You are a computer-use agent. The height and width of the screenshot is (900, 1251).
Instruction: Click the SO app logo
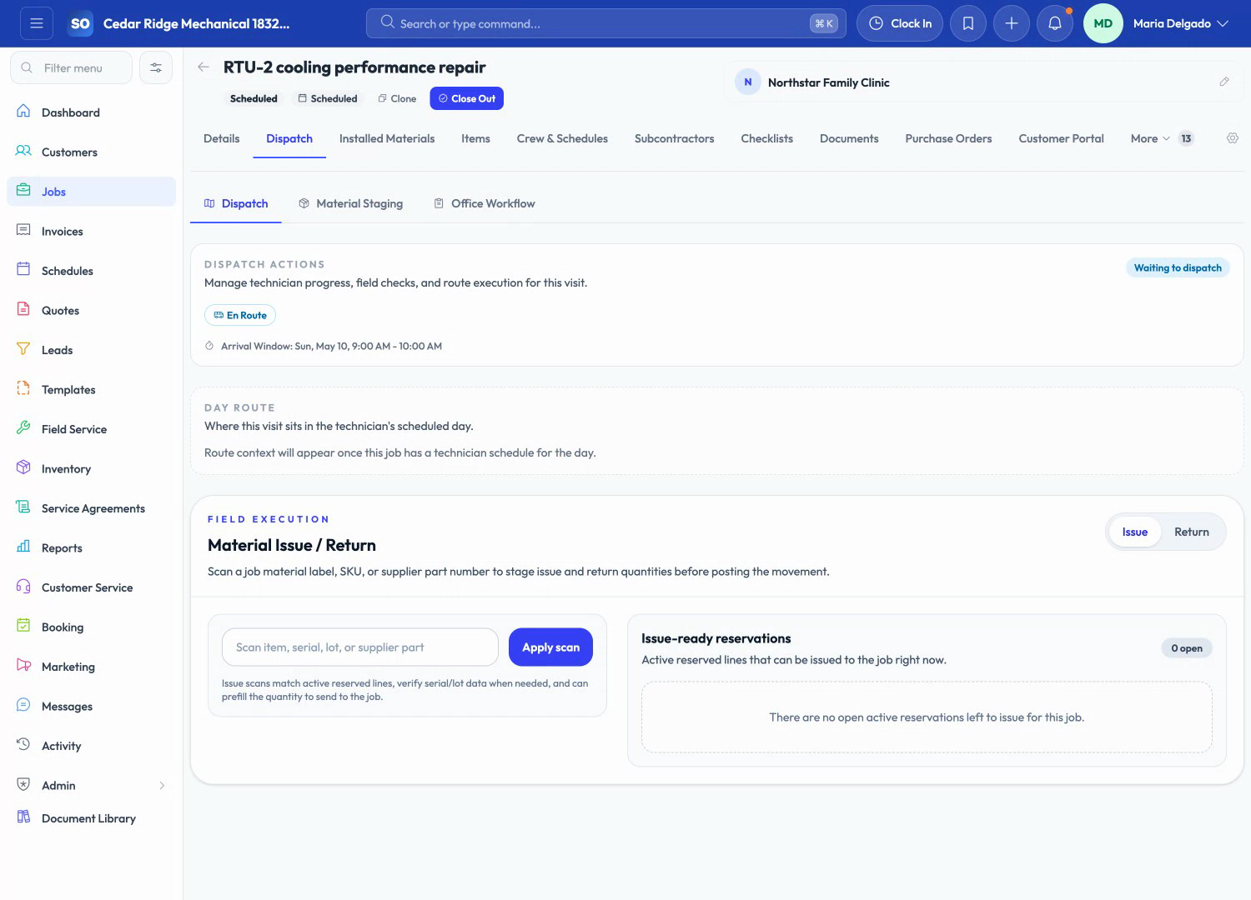pos(80,23)
